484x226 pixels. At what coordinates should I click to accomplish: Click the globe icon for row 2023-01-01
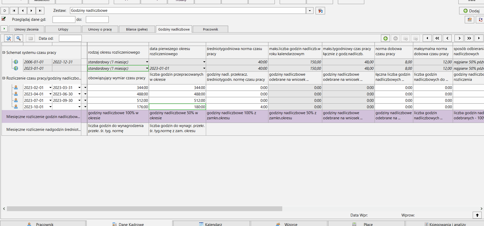[16, 68]
